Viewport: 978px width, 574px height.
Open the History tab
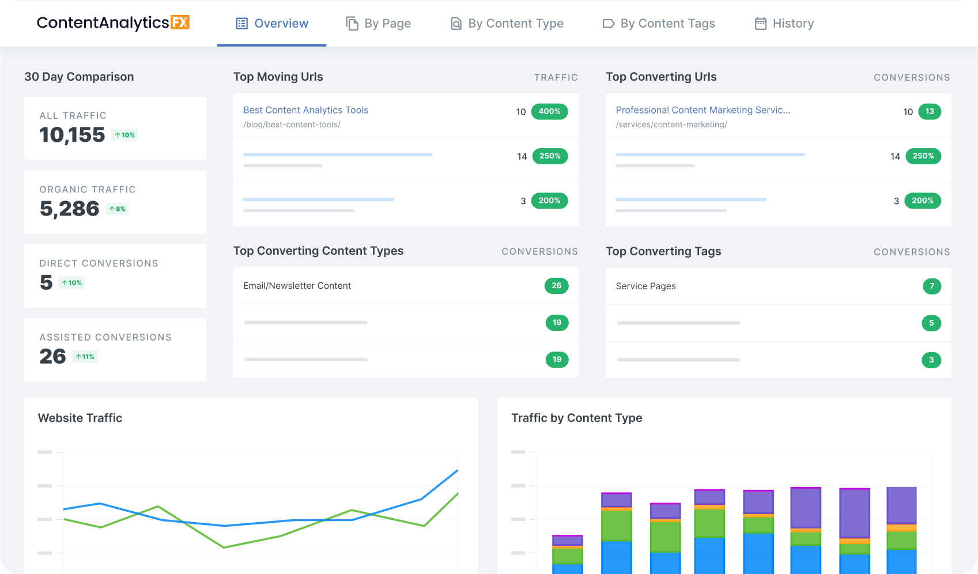794,23
